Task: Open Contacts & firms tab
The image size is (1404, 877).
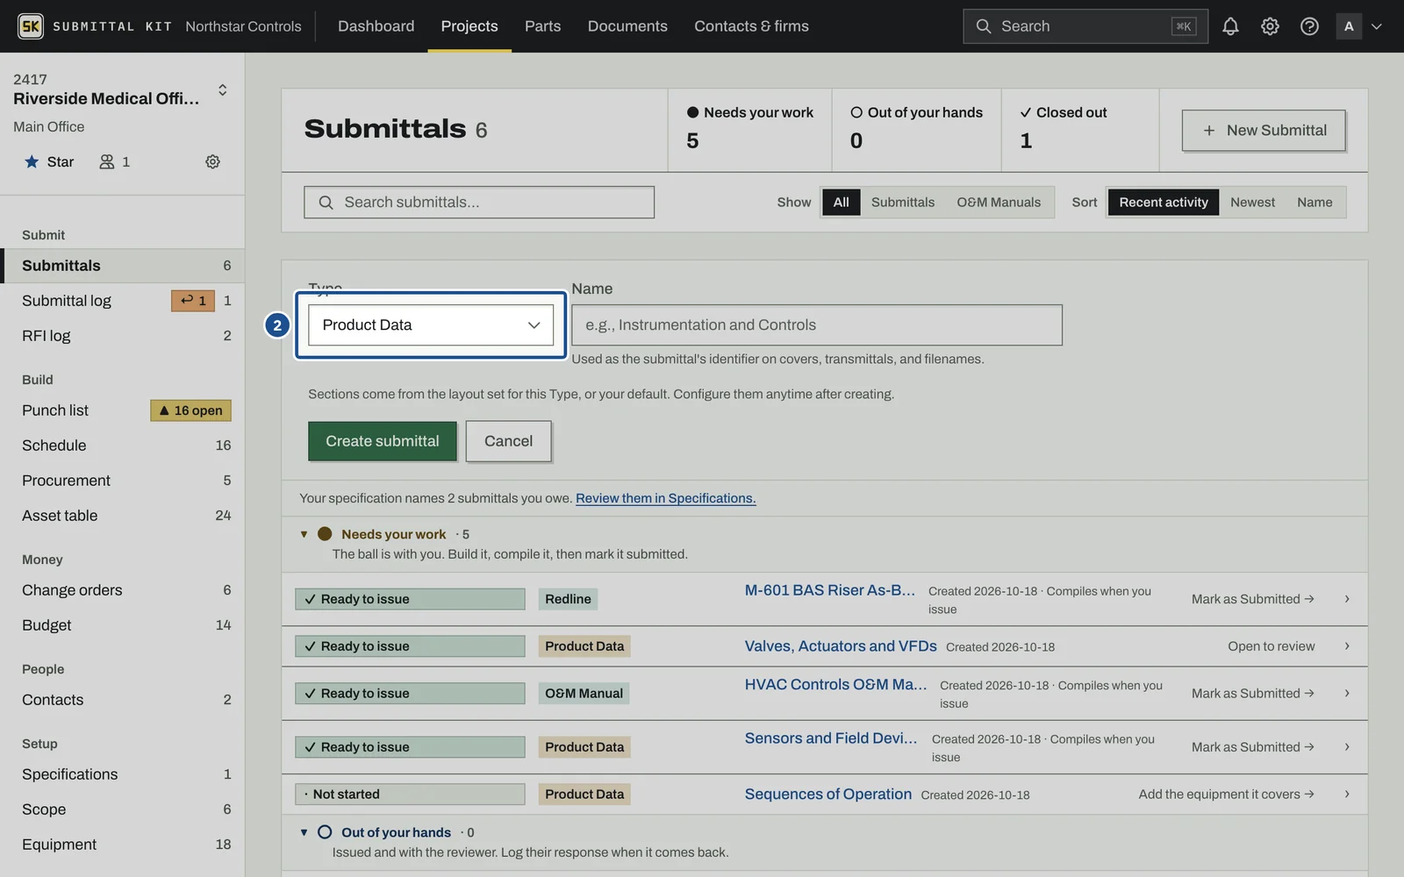Action: (751, 26)
